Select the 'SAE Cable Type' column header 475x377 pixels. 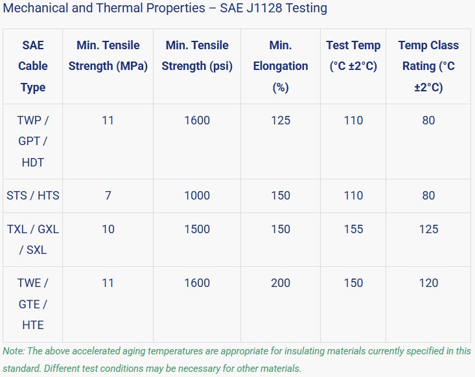33,66
